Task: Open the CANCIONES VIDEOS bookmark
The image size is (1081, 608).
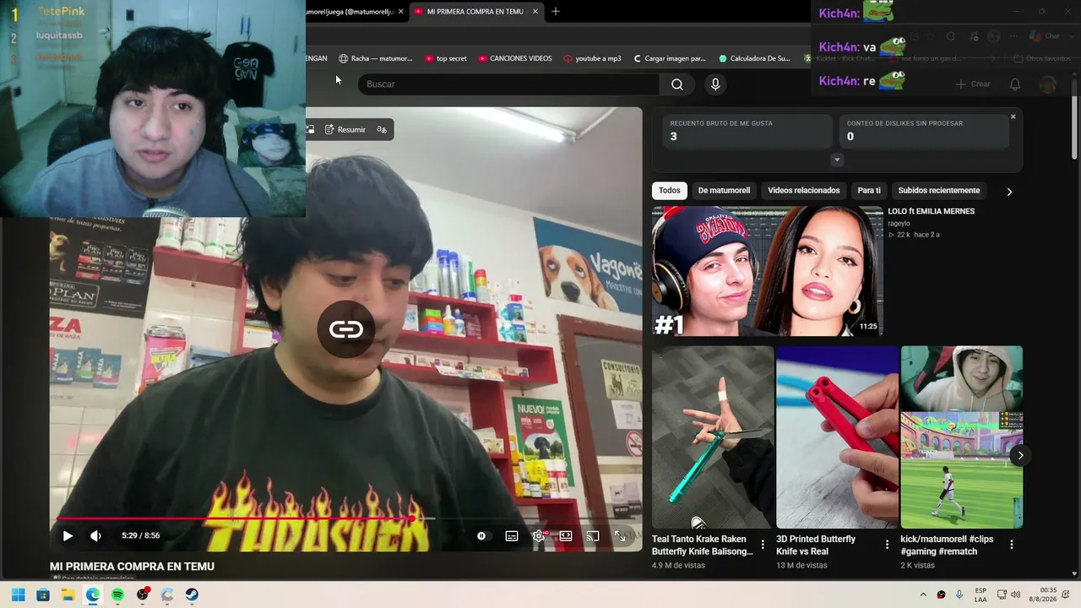Action: tap(514, 58)
